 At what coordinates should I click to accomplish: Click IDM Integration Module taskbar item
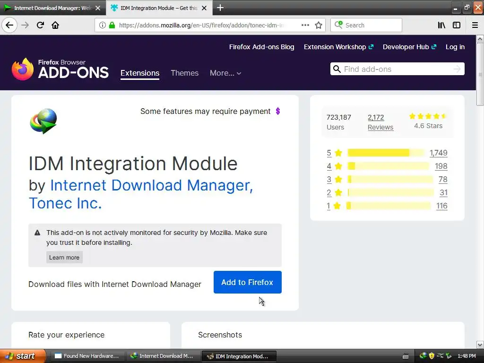click(239, 356)
